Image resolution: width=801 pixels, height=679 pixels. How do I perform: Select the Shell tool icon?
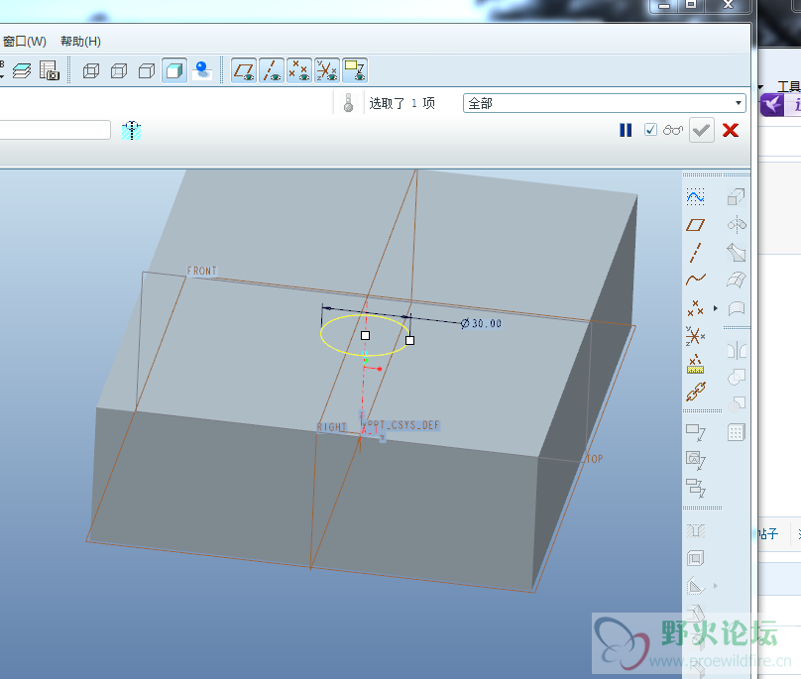tap(695, 558)
